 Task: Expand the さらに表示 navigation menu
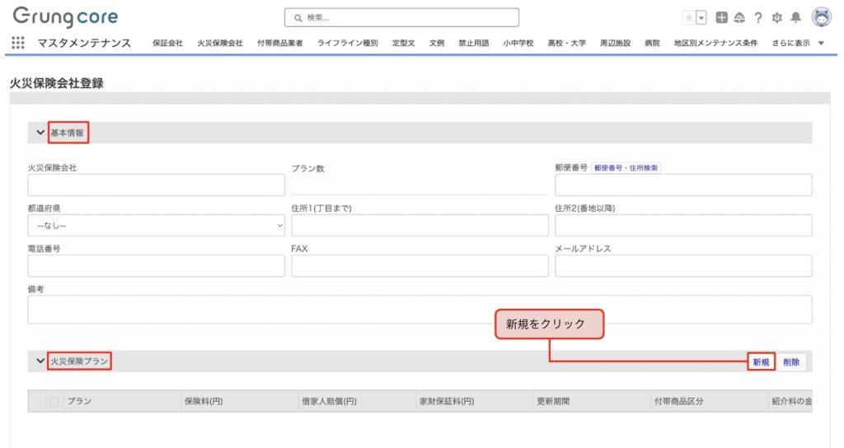(798, 43)
